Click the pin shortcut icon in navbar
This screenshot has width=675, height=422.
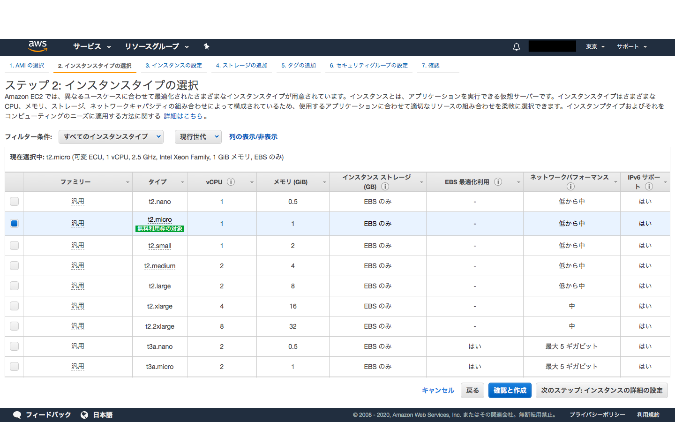[206, 46]
